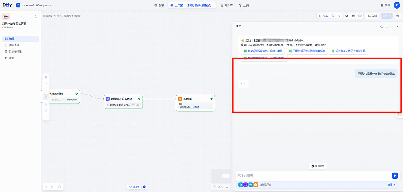Click the 直接回复 node orange icon
Screen dimensions: 403x192
click(180, 99)
